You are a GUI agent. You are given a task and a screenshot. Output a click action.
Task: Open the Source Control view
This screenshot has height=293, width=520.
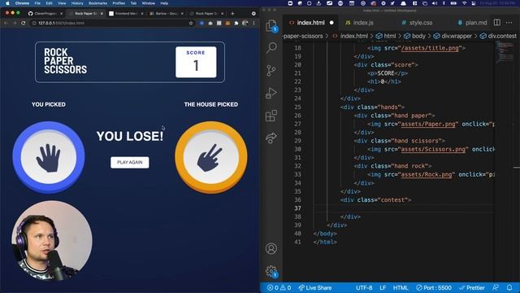tap(271, 71)
